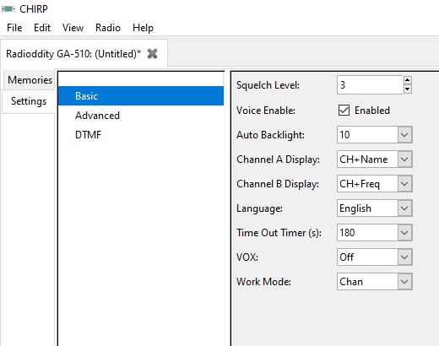Switch to the Memories tab
The width and height of the screenshot is (439, 346).
[x=30, y=80]
